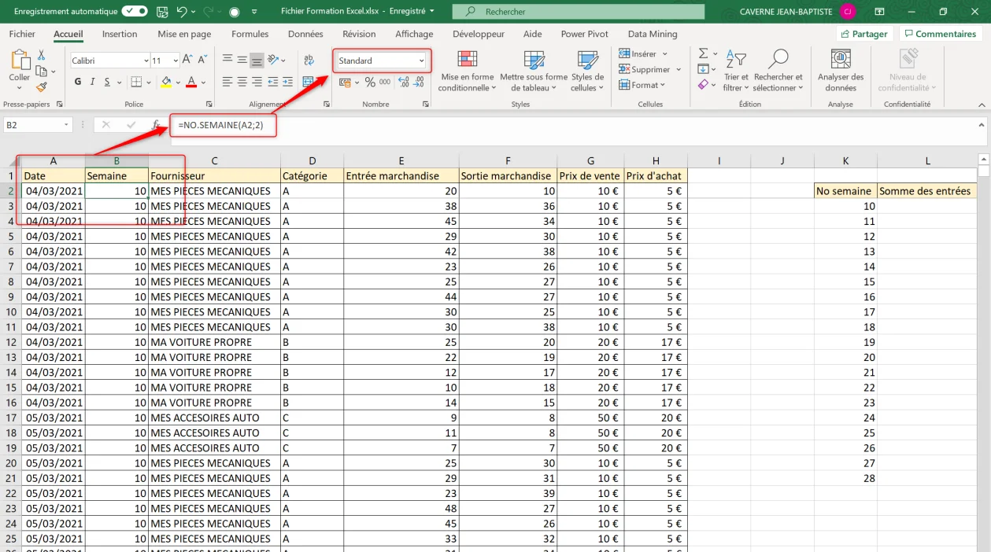
Task: Click the Partager button
Action: coord(863,34)
